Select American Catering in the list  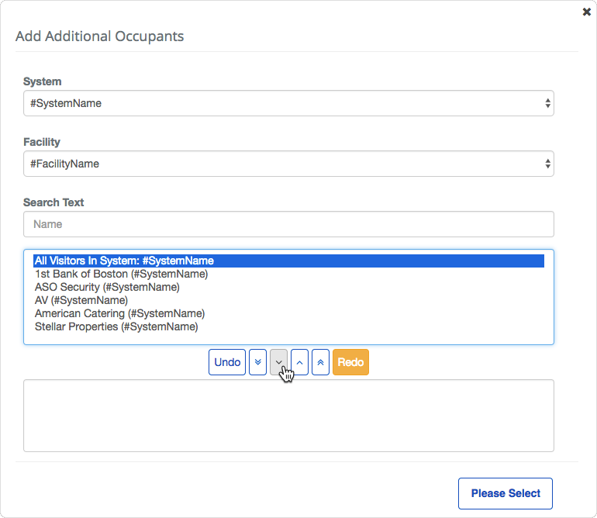(119, 313)
